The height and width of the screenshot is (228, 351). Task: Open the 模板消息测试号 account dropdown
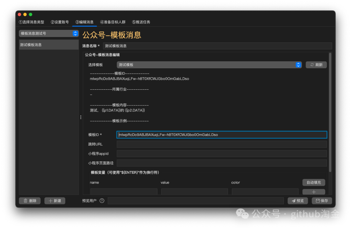tap(49, 33)
